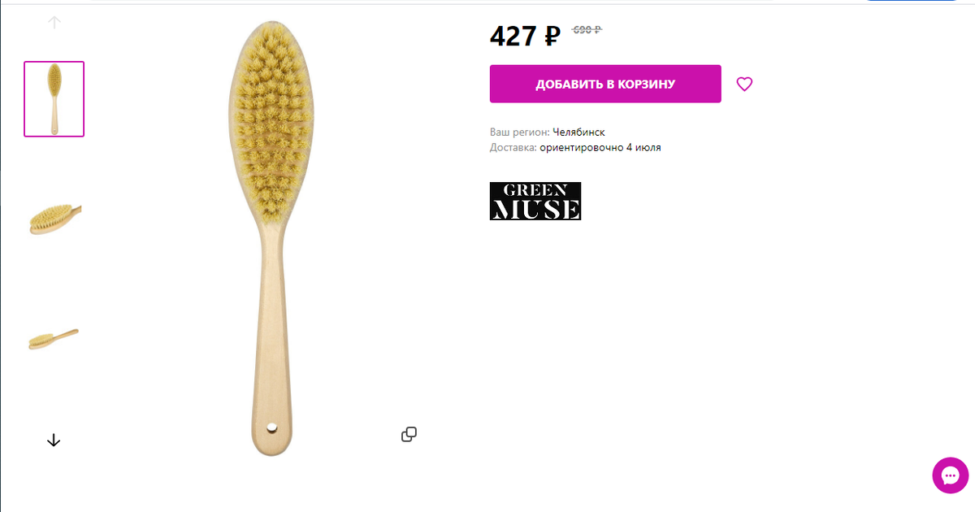The height and width of the screenshot is (512, 975).
Task: Change the region by clicking Челябинск
Action: coord(578,132)
